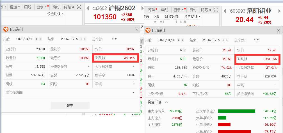Click the green 大单净流入 bar
Image resolution: width=283 pixels, height=133 pixels.
click(222, 118)
